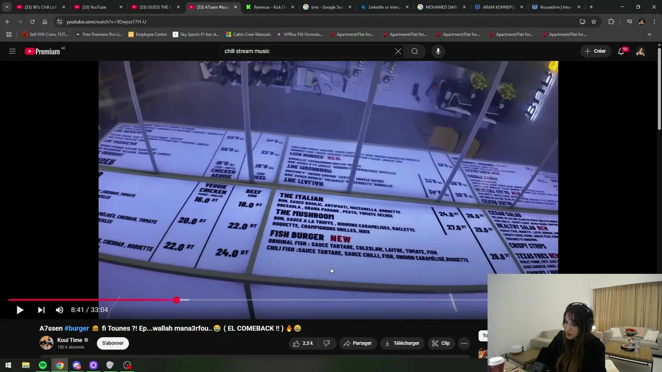Viewport: 662px width, 372px height.
Task: Open Windows Start menu
Action: click(8, 365)
